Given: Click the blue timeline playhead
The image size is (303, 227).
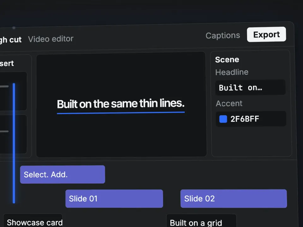Looking at the screenshot, I should (x=14, y=143).
